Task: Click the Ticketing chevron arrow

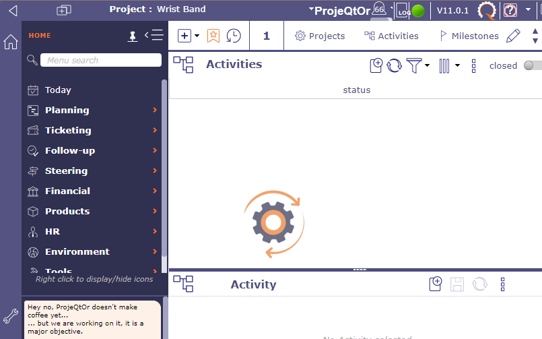Action: pos(155,130)
